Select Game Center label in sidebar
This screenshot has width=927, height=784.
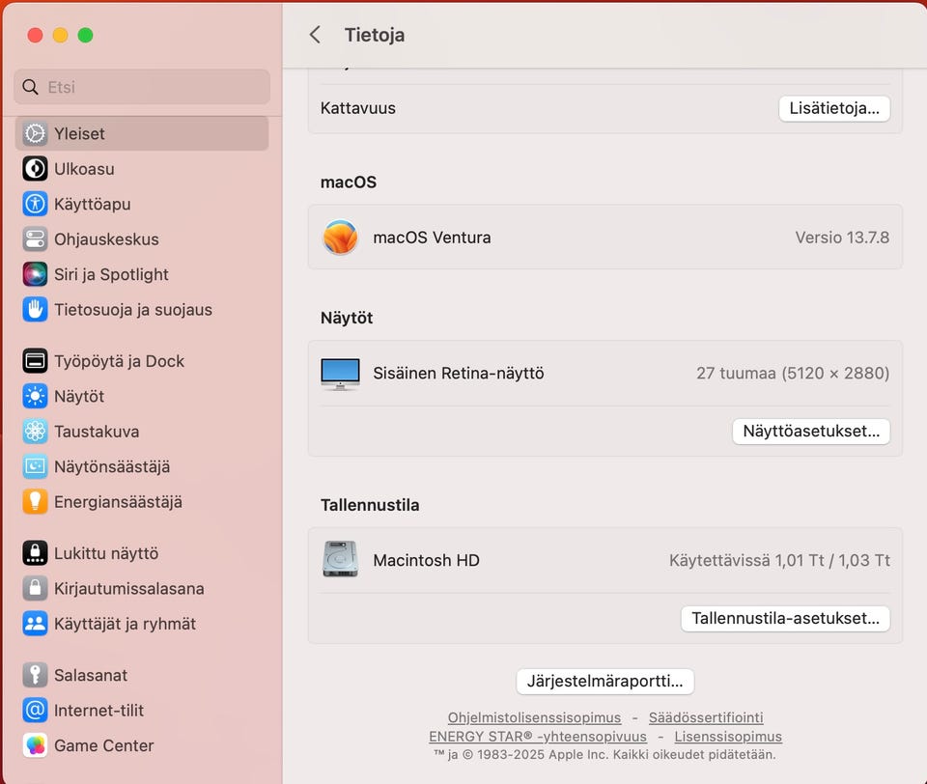(103, 745)
